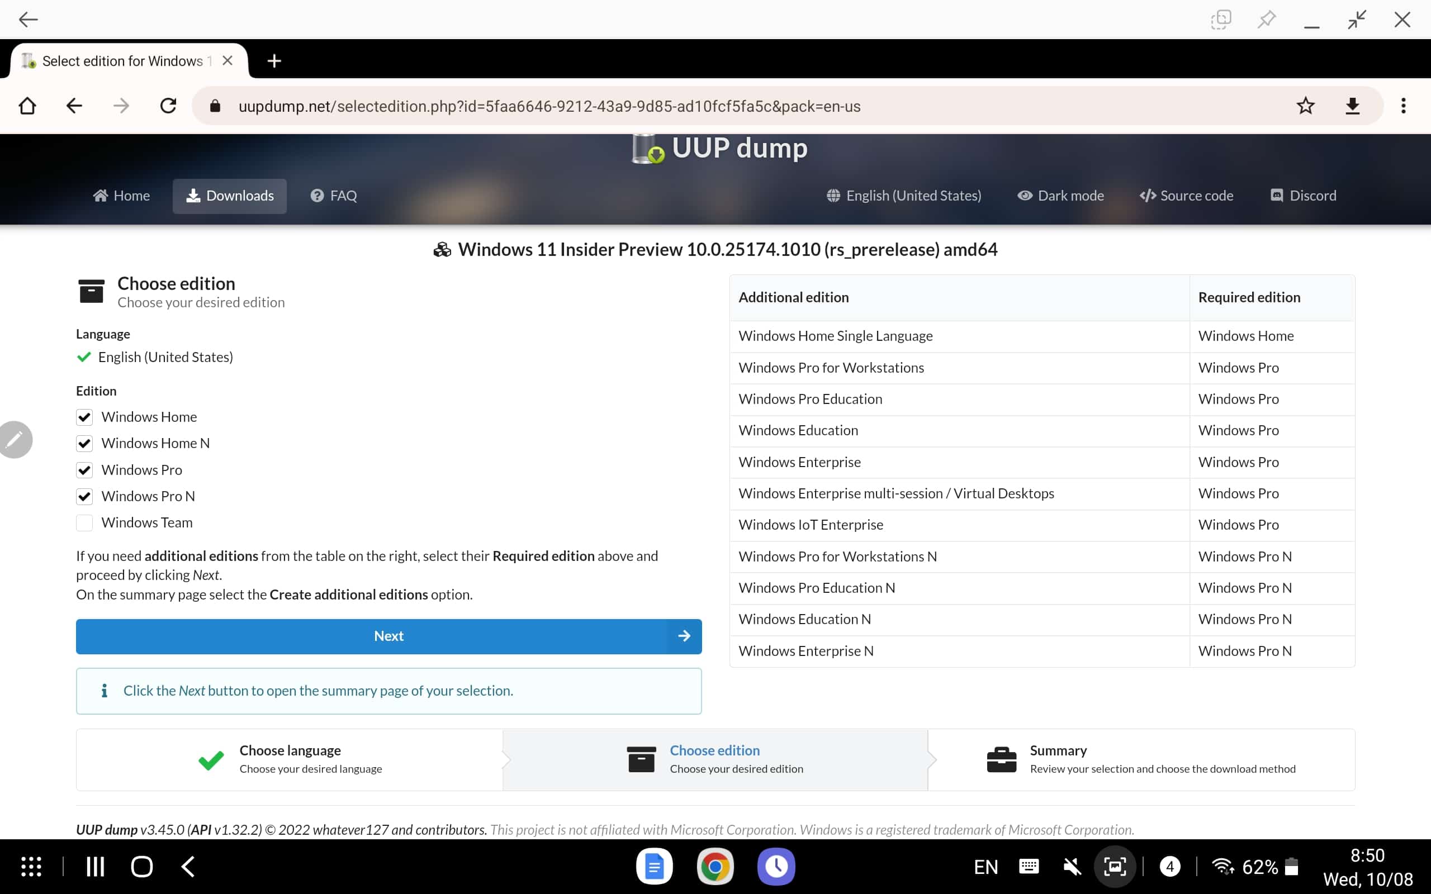Click the blue Next button

(388, 636)
